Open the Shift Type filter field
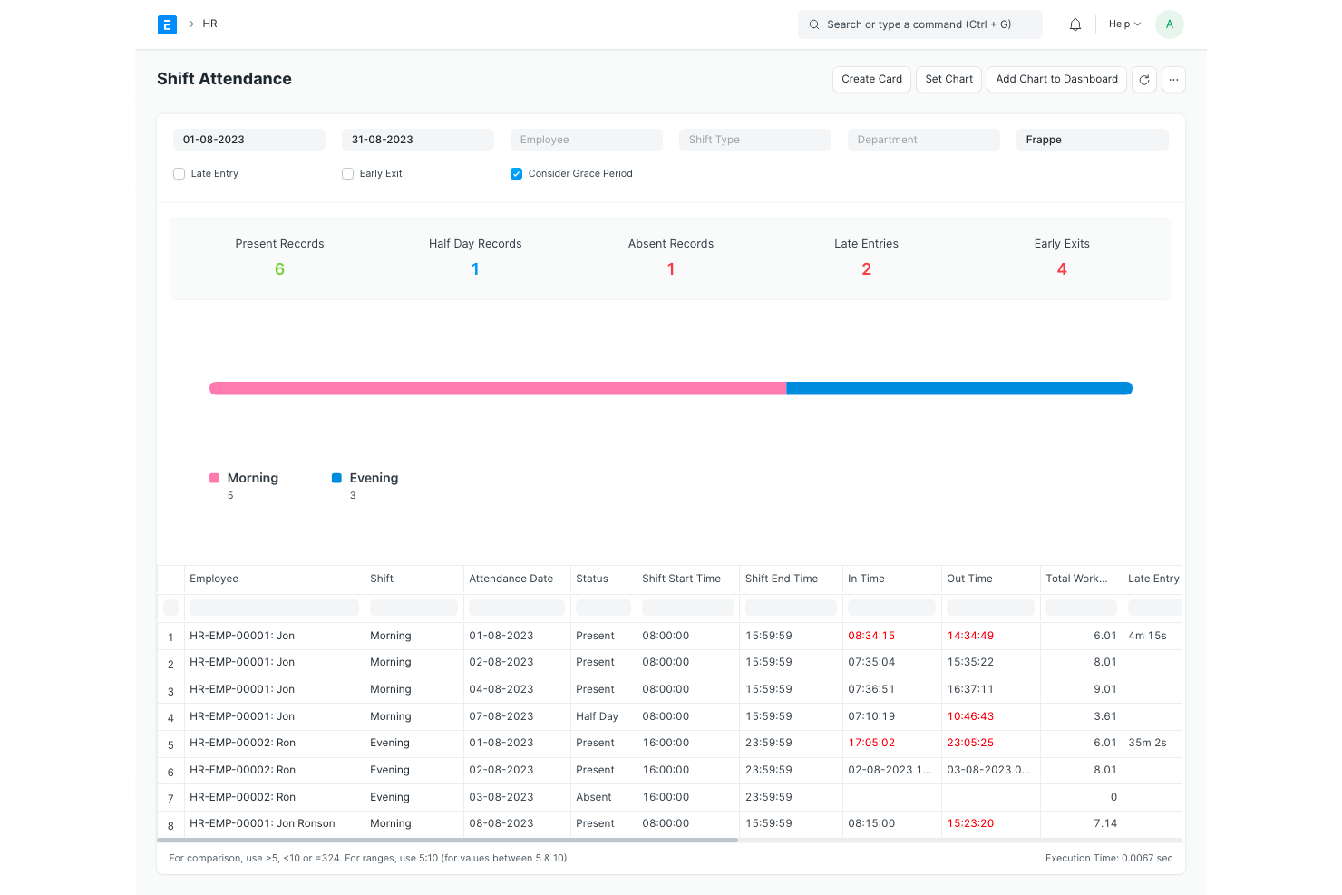 pyautogui.click(x=755, y=140)
